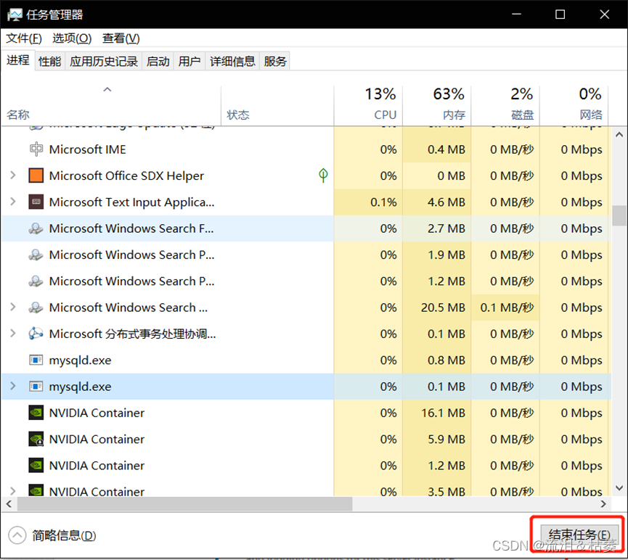Click the horizontal scrollbar thumb
This screenshot has height=560, width=628.
click(184, 504)
